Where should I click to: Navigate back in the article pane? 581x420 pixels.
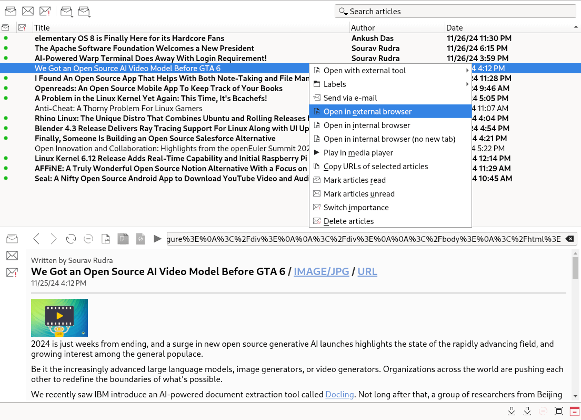[36, 238]
